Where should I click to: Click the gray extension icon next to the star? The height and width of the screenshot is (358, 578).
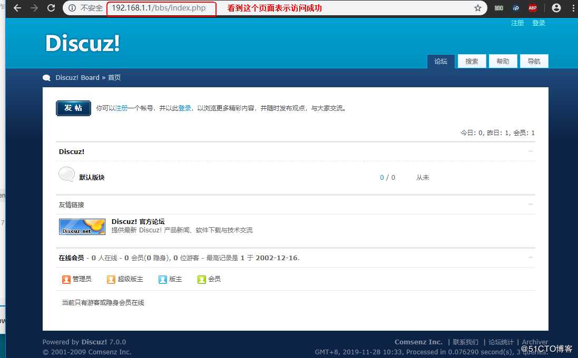coord(499,8)
